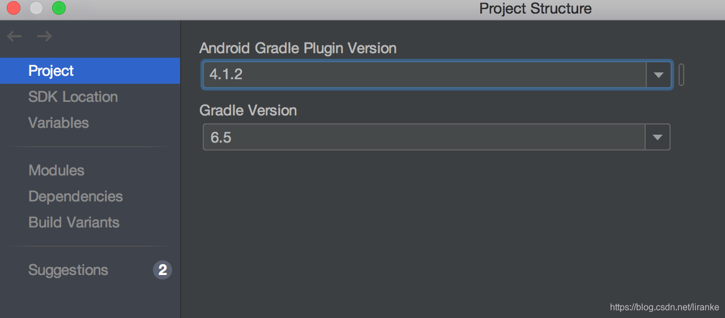
Task: Go back using the left arrow
Action: (14, 37)
